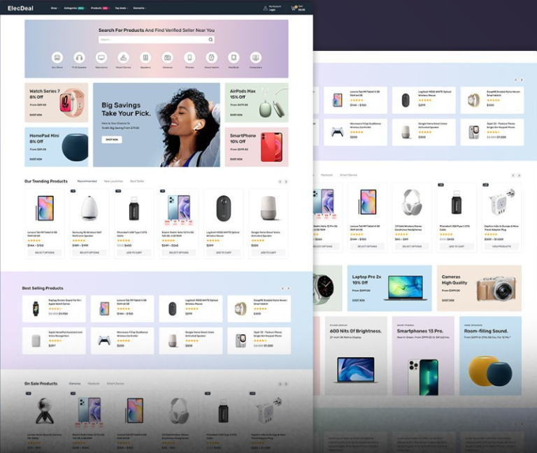The width and height of the screenshot is (537, 453).
Task: Show next Best Selling Products slide
Action: click(288, 288)
